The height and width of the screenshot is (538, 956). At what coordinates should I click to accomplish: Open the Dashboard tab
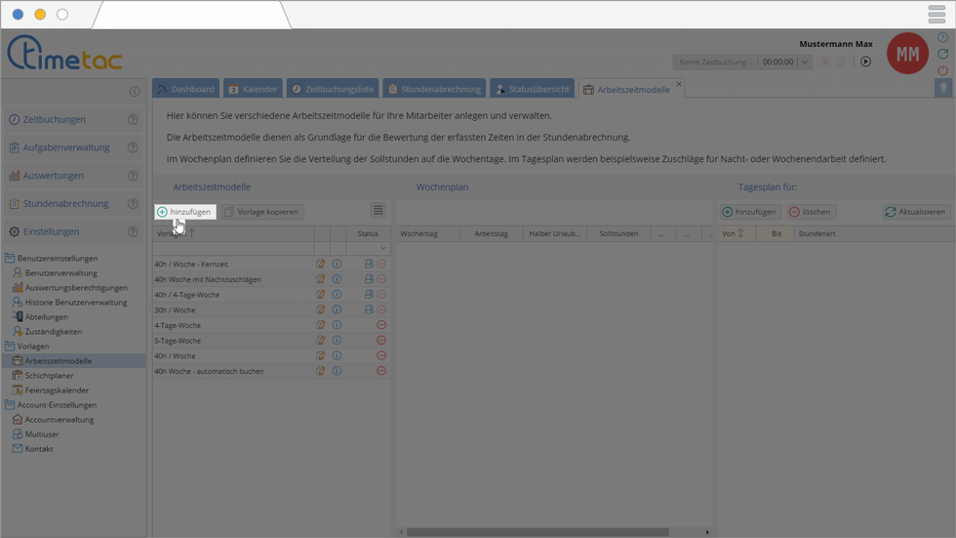click(185, 89)
